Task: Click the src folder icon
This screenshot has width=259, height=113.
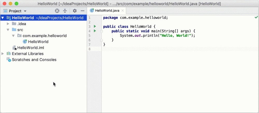Action: coord(14,30)
